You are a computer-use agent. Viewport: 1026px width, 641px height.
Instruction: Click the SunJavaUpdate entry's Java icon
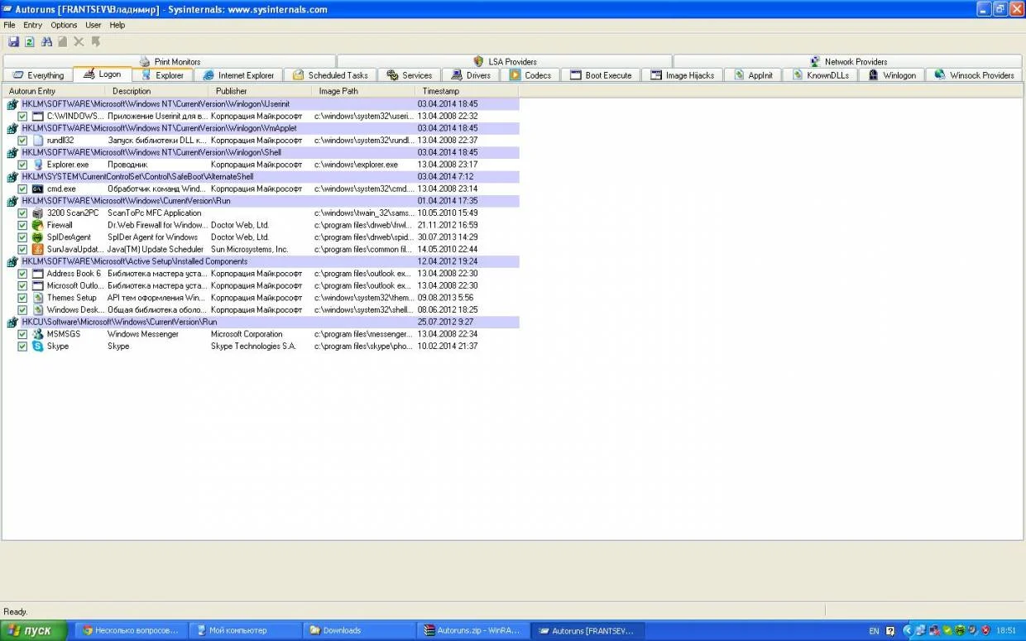point(38,249)
